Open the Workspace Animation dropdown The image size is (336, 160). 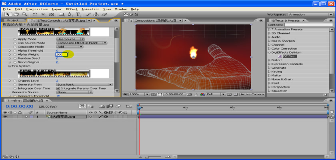(x=311, y=14)
